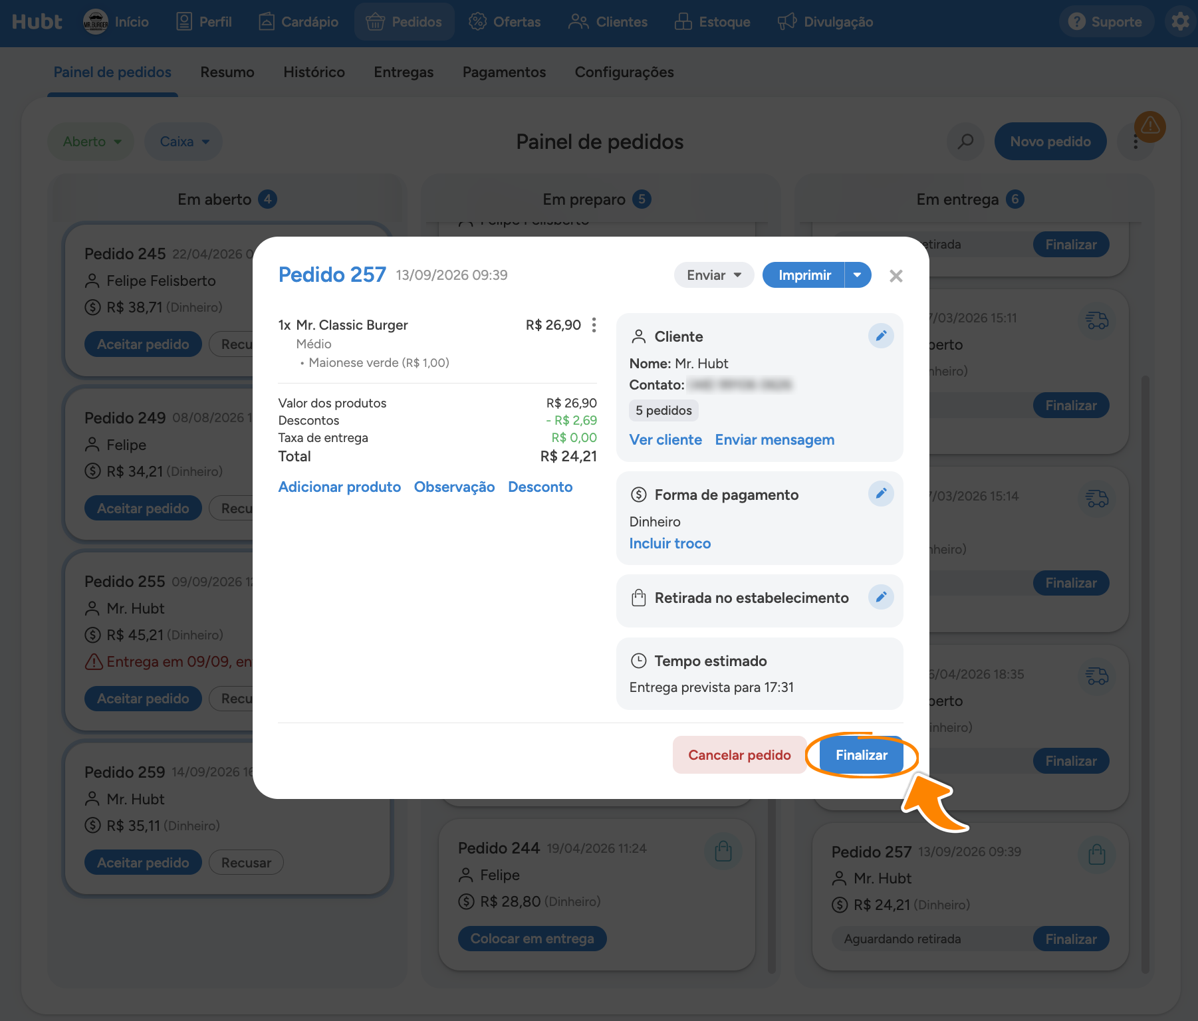
Task: Close the Pedido 257 dialog
Action: pos(896,276)
